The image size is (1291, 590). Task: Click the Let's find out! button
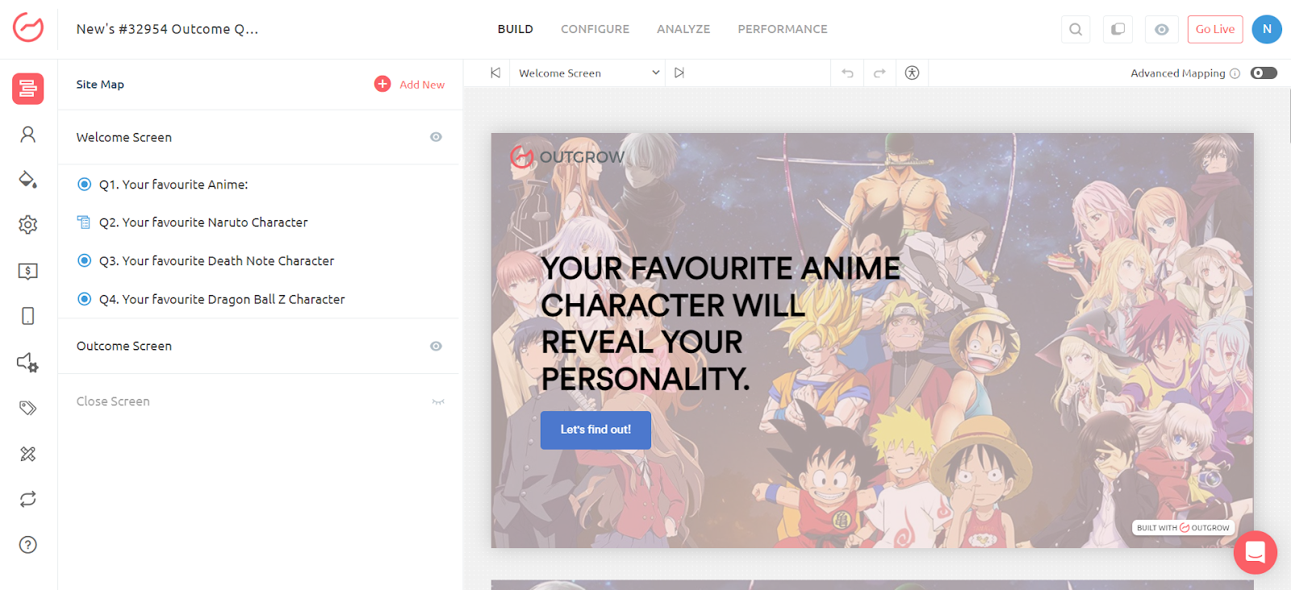(595, 430)
